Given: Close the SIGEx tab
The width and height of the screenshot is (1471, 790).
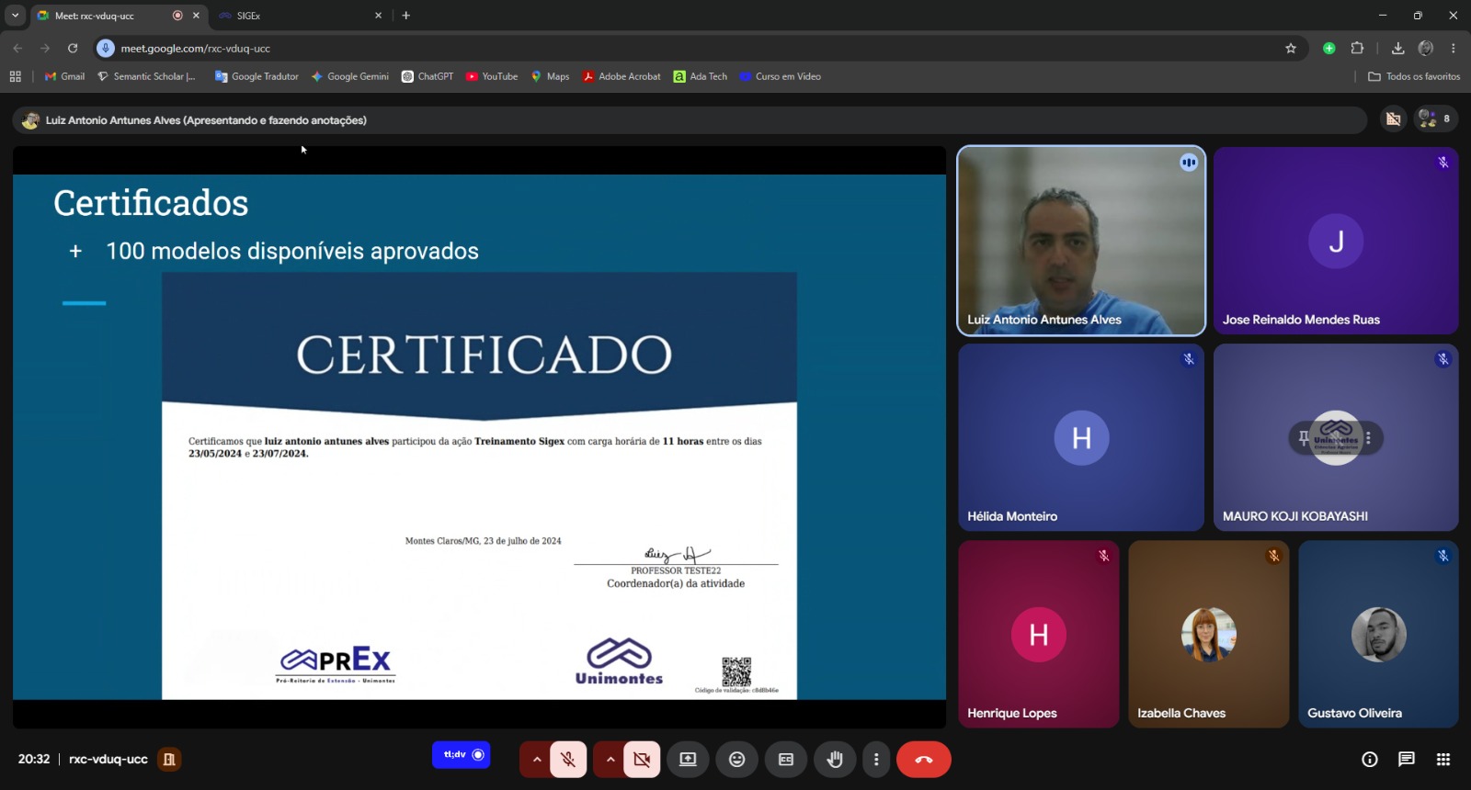Looking at the screenshot, I should click(378, 16).
